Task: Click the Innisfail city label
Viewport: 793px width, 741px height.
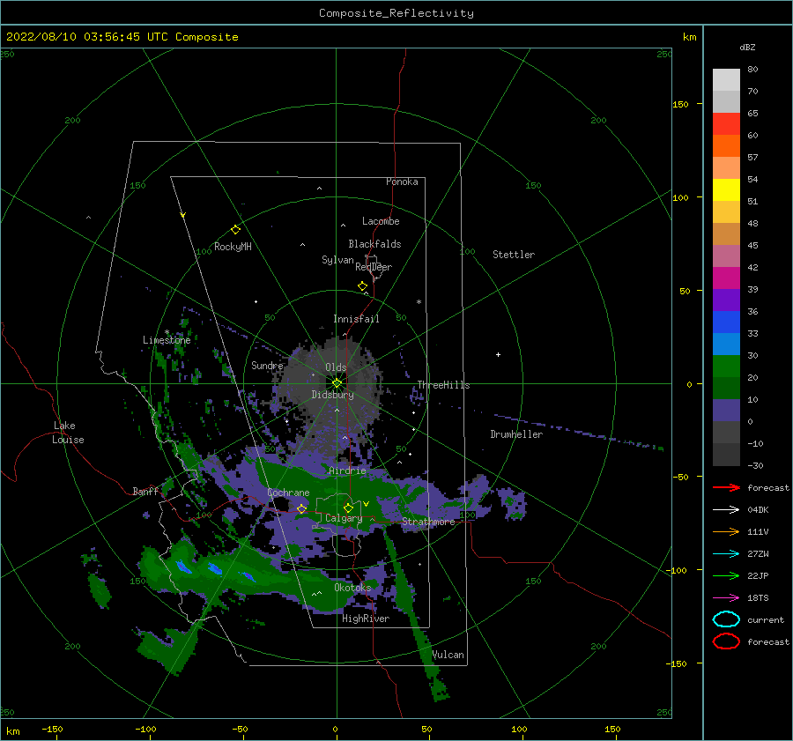Action: click(356, 319)
